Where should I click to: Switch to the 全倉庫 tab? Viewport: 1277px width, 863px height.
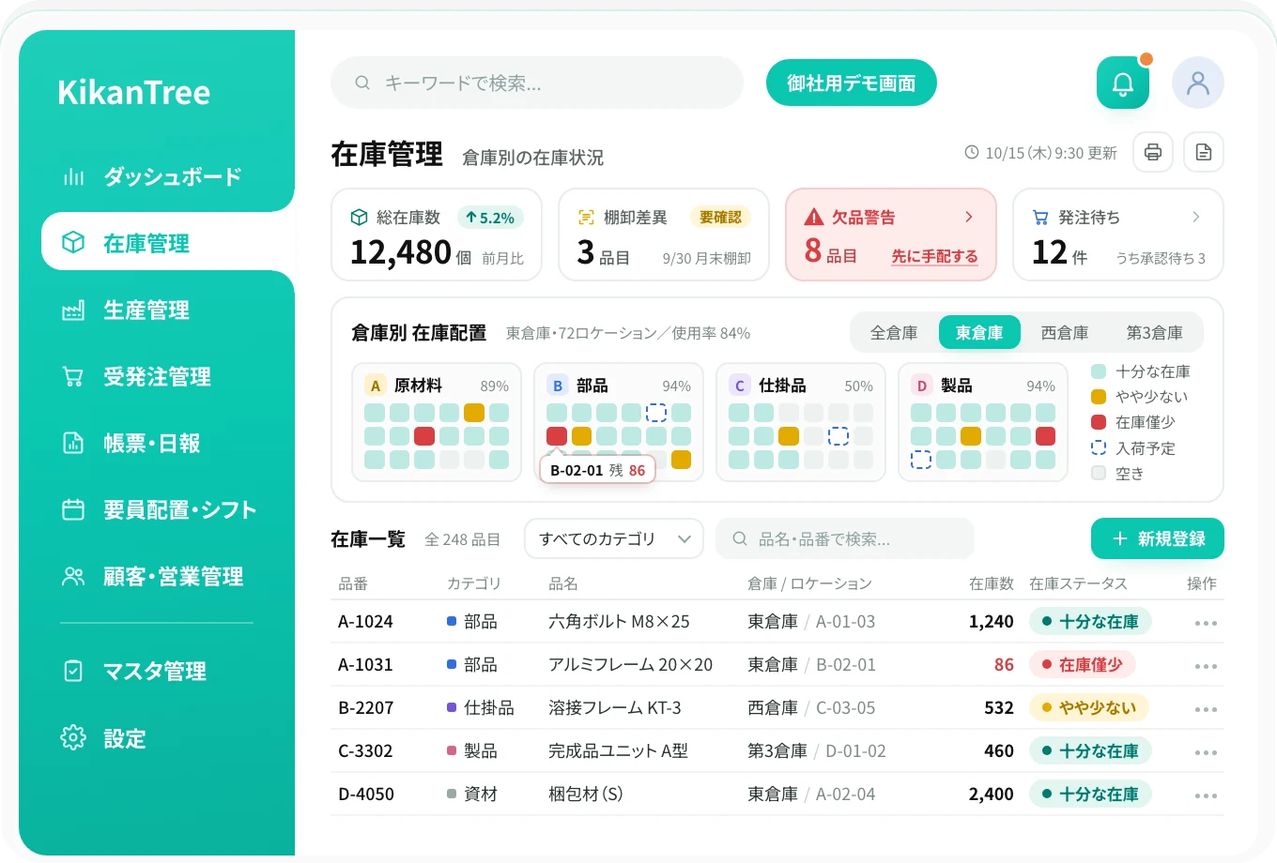pos(894,332)
